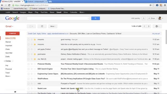
Task: Open the Sent Mail folder
Action: coord(9,53)
